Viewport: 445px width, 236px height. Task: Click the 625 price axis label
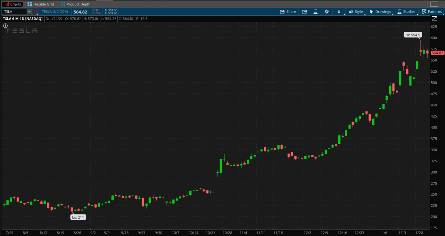point(434,27)
